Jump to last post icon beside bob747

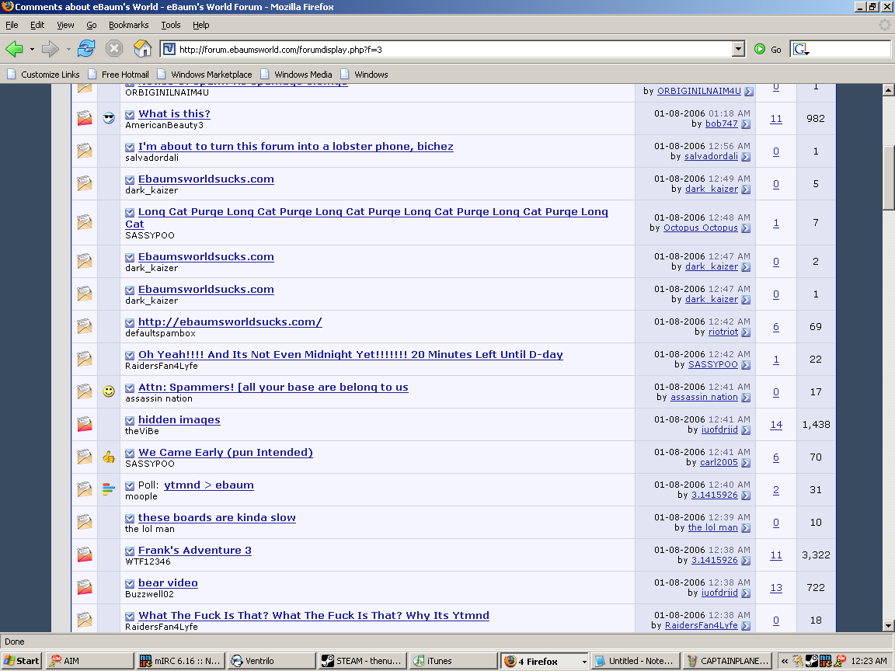[747, 124]
